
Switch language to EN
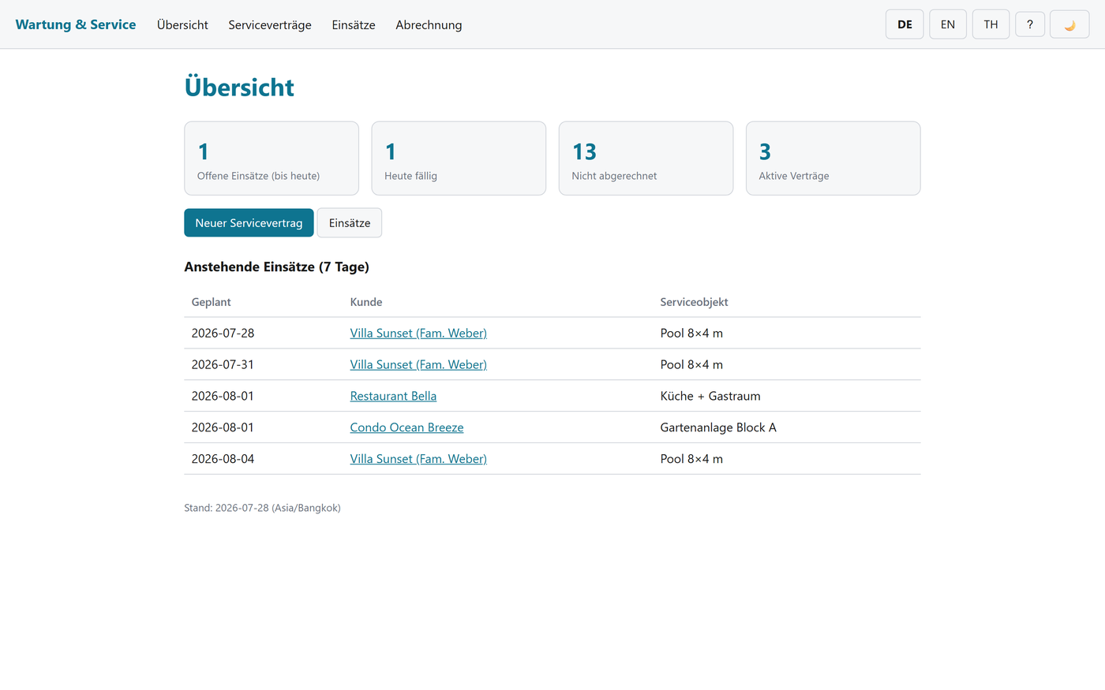tap(948, 24)
